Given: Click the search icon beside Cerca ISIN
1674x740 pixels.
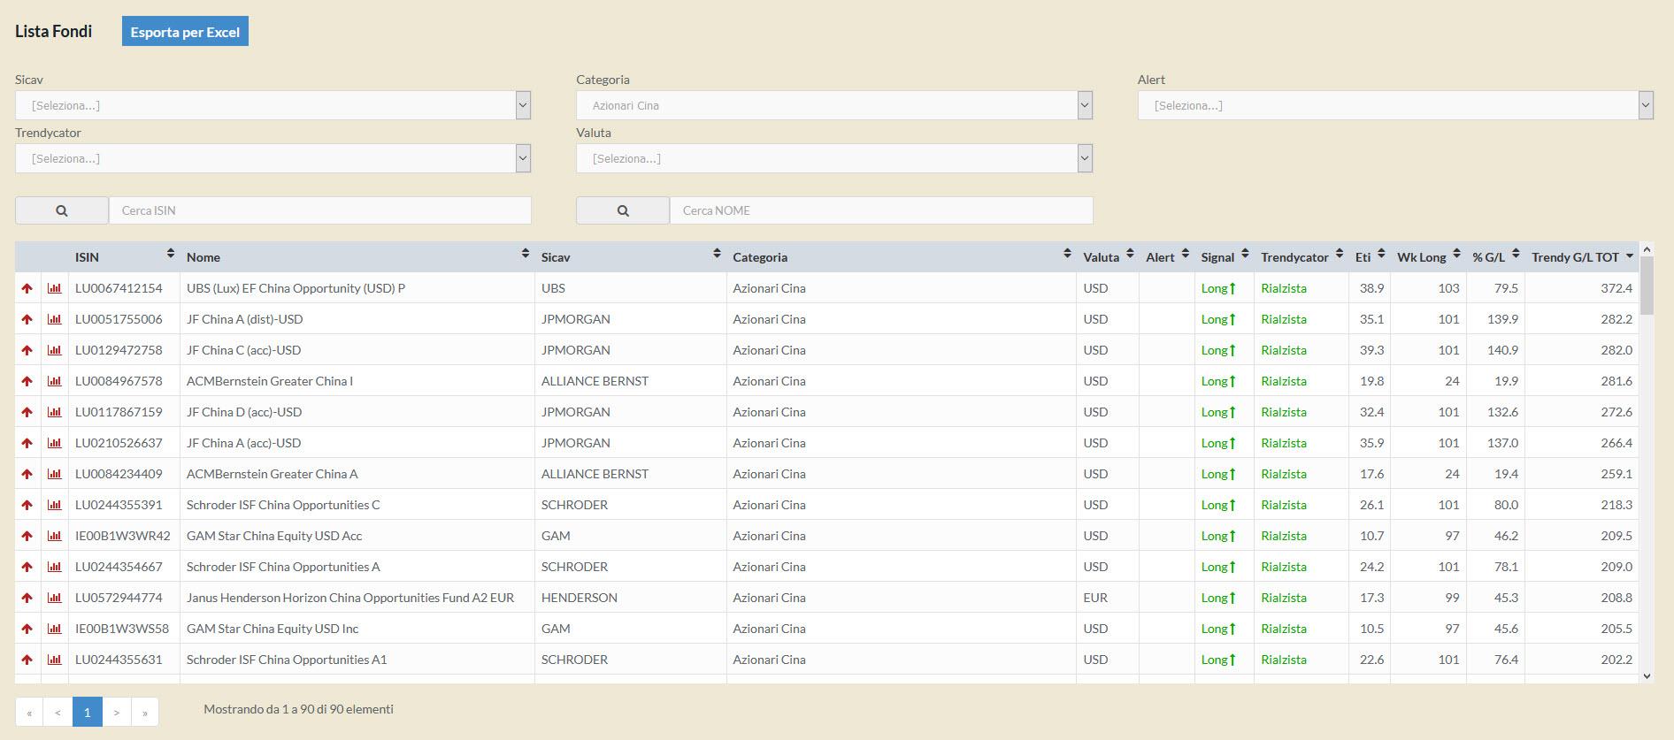Looking at the screenshot, I should tap(62, 210).
